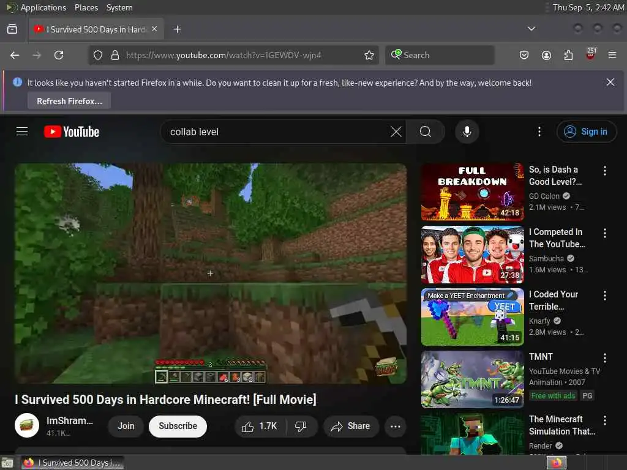Go to YouTube home via logo
627x470 pixels.
click(72, 132)
